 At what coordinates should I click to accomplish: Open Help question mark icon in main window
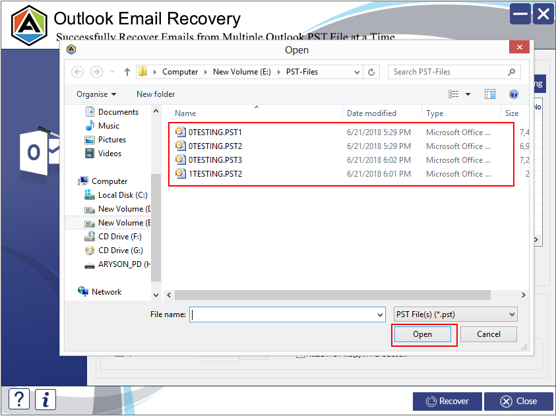18,399
